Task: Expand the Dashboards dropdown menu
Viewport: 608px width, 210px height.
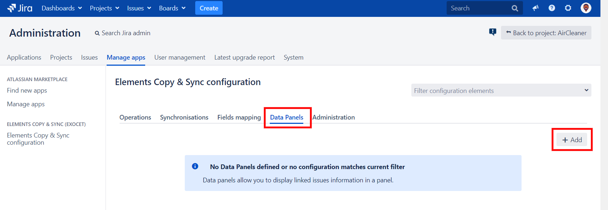Action: tap(62, 8)
